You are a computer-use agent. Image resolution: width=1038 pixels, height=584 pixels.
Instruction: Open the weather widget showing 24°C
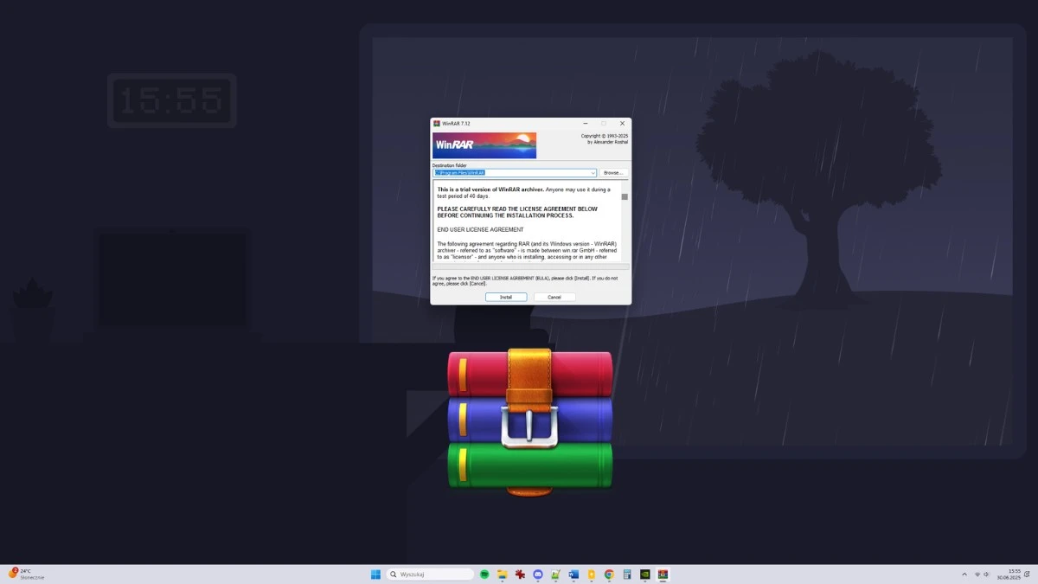(24, 573)
